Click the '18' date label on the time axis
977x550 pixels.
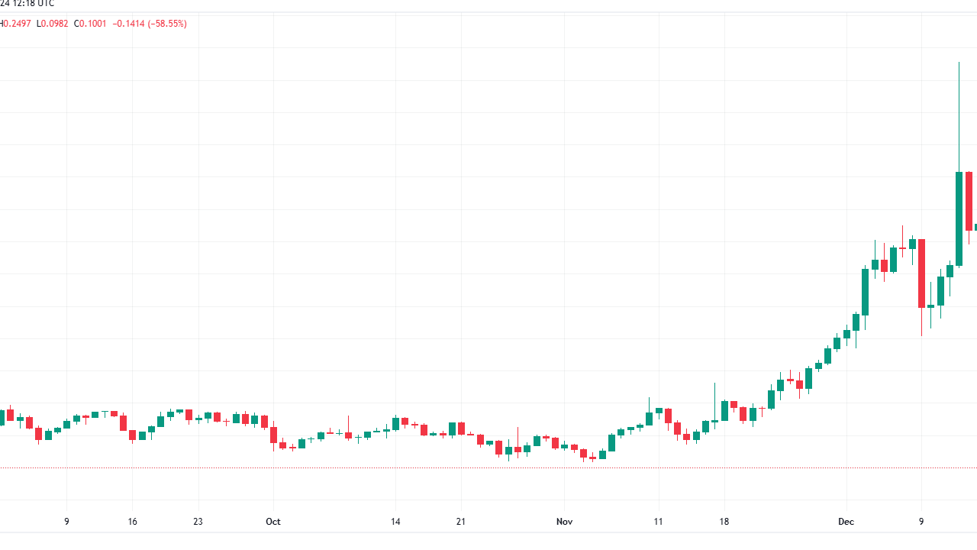coord(724,522)
